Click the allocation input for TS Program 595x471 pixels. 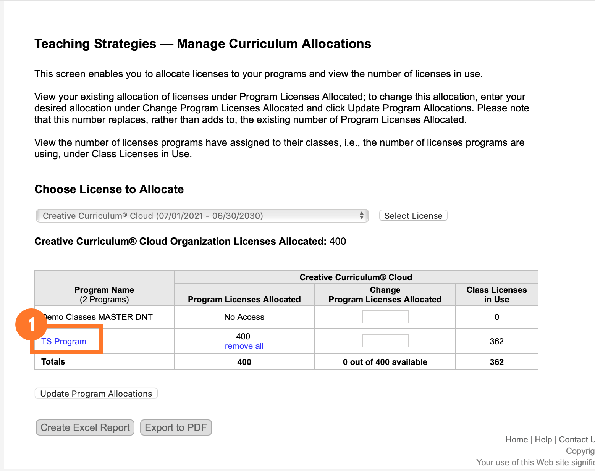click(385, 340)
